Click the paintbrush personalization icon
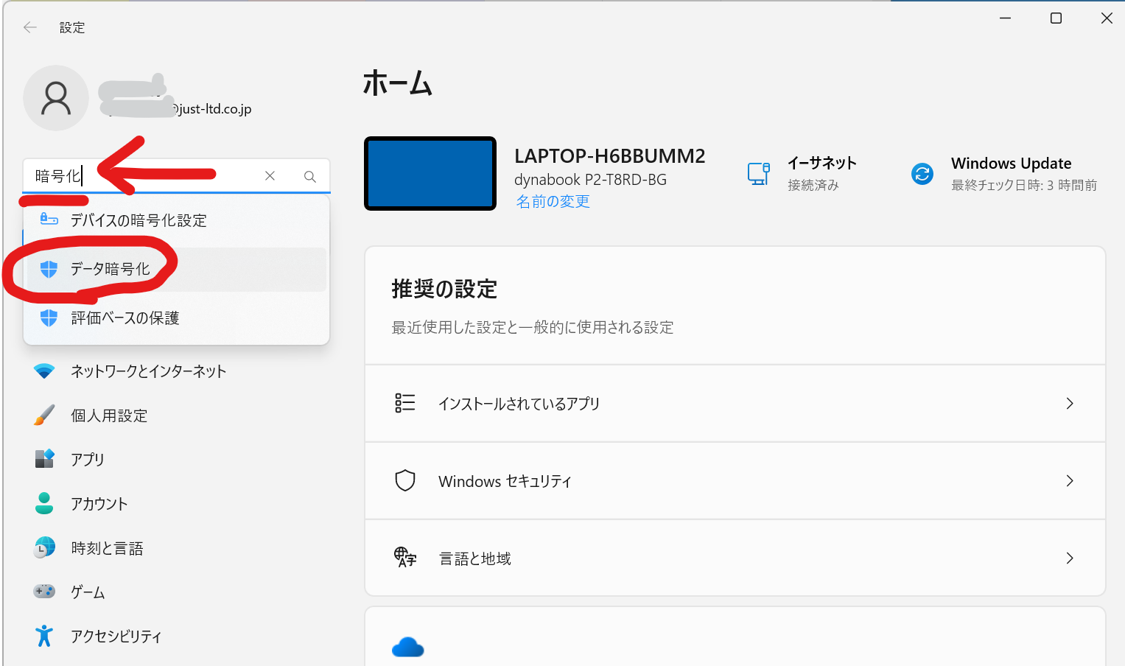The height and width of the screenshot is (666, 1125). pos(44,416)
